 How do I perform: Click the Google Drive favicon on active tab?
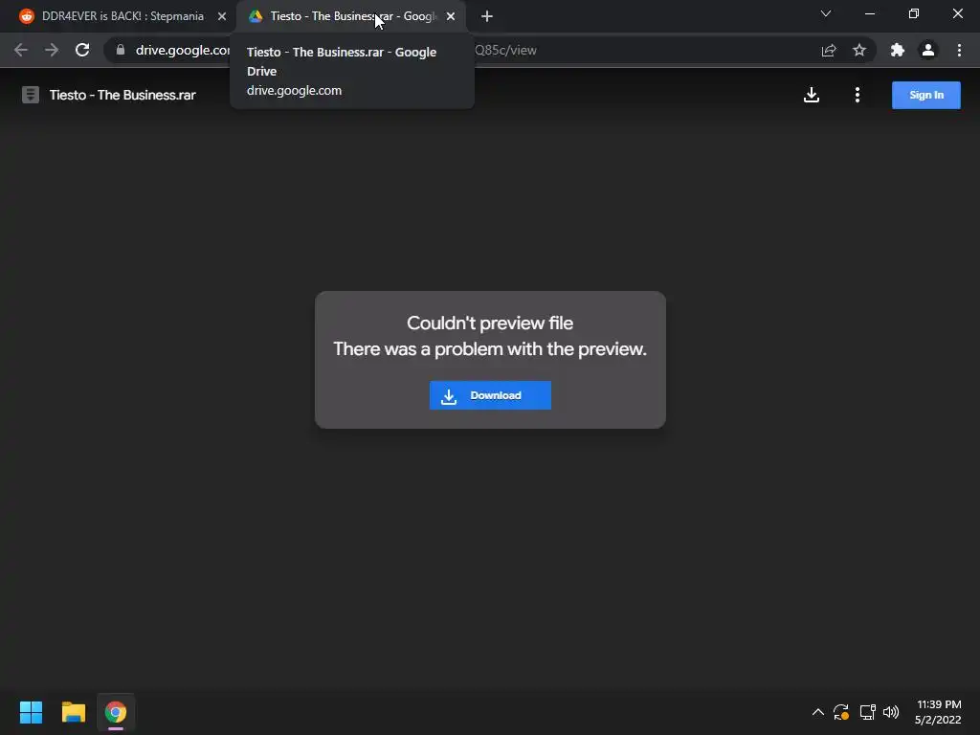click(x=256, y=16)
